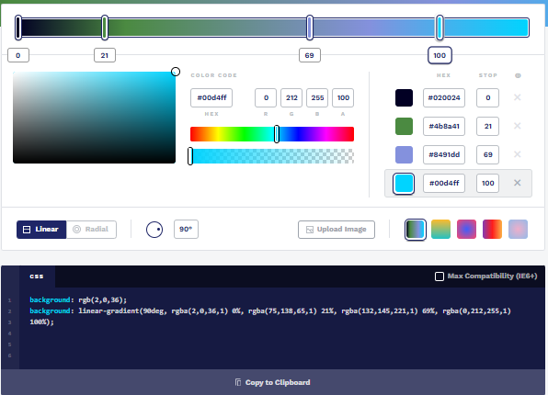Select the dark navy color swatch
548x395 pixels.
coord(404,97)
